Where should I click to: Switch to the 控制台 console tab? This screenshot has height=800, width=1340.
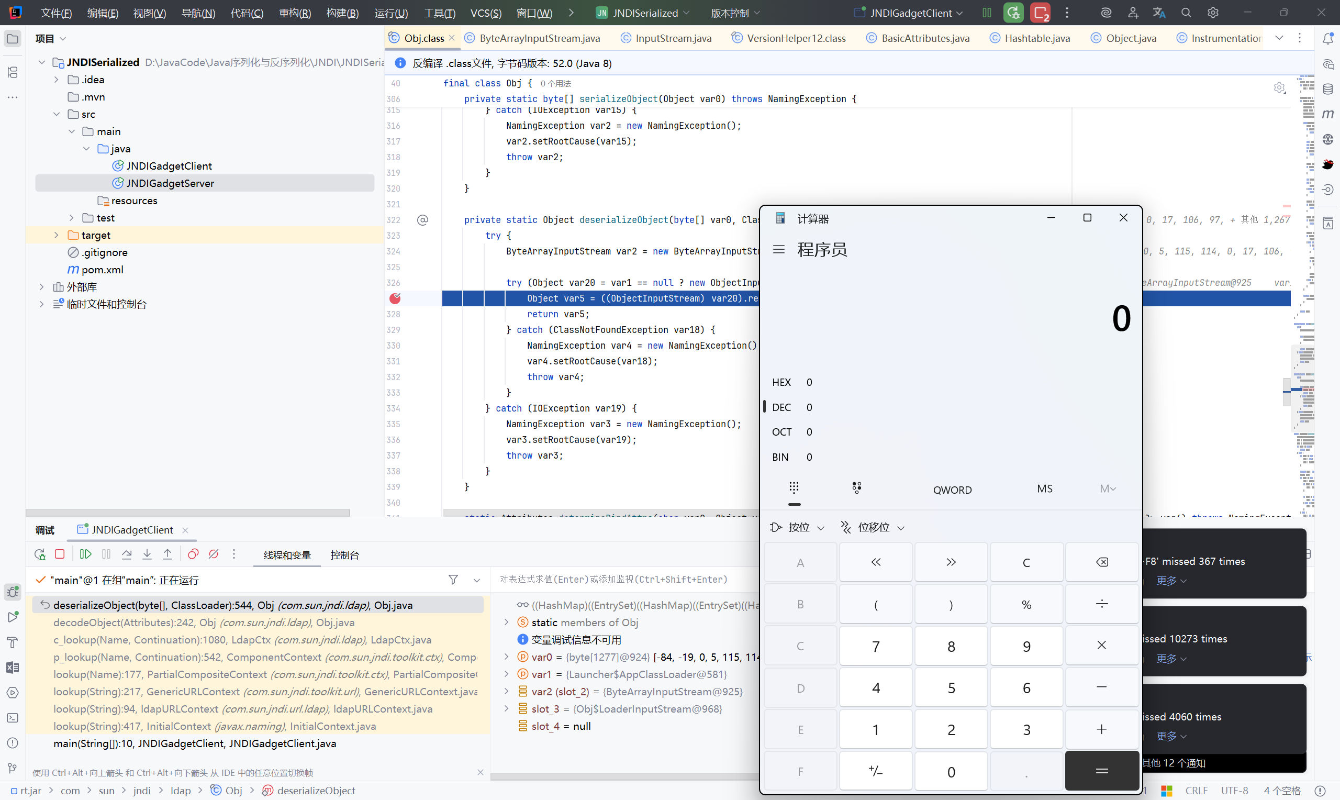pos(344,555)
